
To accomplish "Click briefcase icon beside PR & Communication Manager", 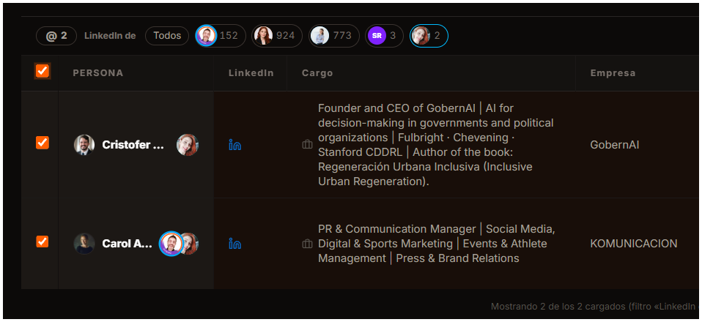I will (x=307, y=244).
